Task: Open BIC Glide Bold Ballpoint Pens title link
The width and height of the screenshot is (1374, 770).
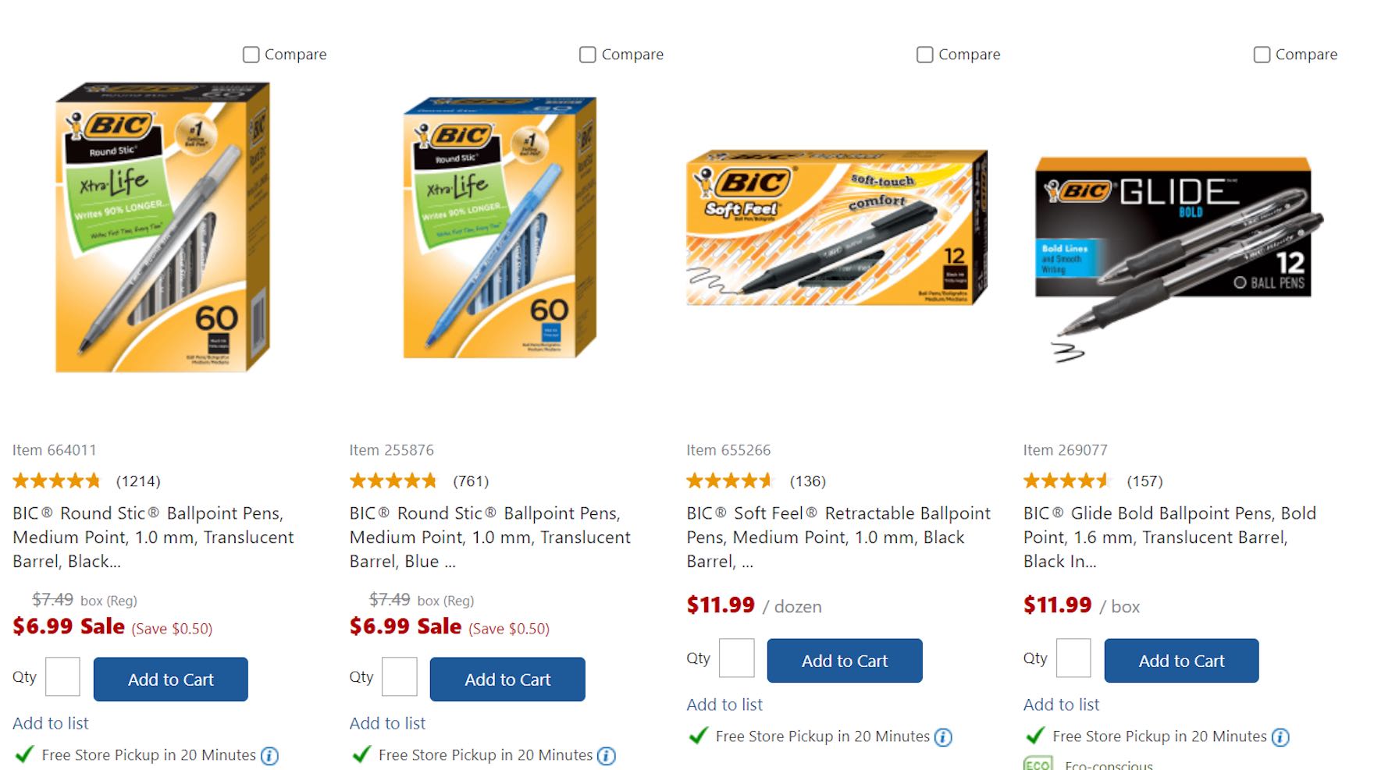Action: 1169,537
